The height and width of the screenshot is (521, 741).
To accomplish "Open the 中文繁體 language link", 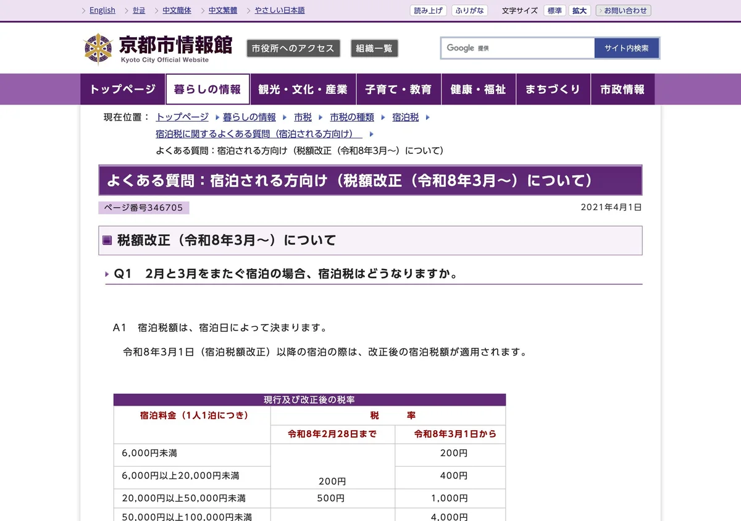I will point(222,11).
